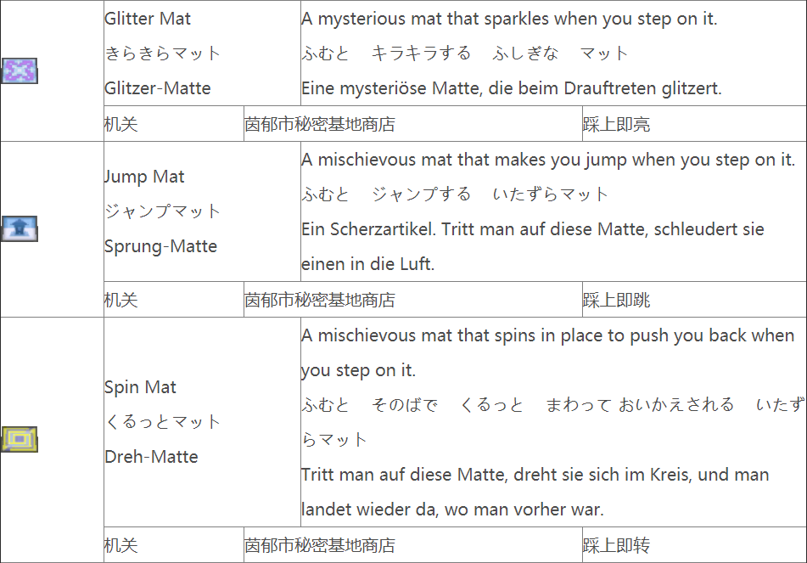
Task: Click 茵郁市秘密基地商店 beside 踩上即亮
Action: pyautogui.click(x=320, y=125)
